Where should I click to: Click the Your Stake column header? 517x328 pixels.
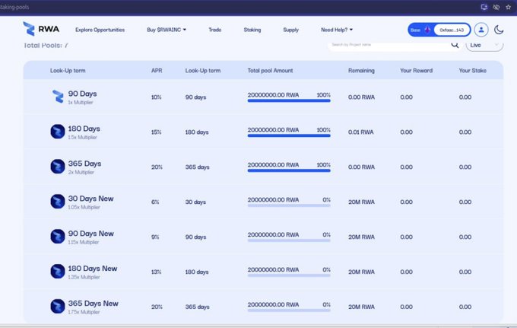tap(472, 70)
